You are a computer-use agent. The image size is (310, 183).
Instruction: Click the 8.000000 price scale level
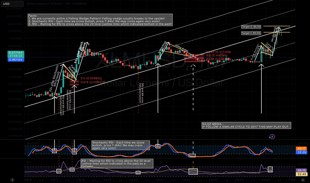(15, 24)
